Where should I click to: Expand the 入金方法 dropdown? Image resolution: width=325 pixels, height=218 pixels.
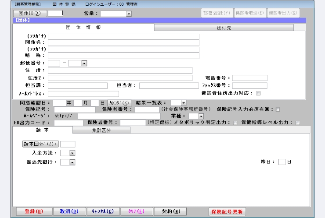pyautogui.click(x=72, y=153)
